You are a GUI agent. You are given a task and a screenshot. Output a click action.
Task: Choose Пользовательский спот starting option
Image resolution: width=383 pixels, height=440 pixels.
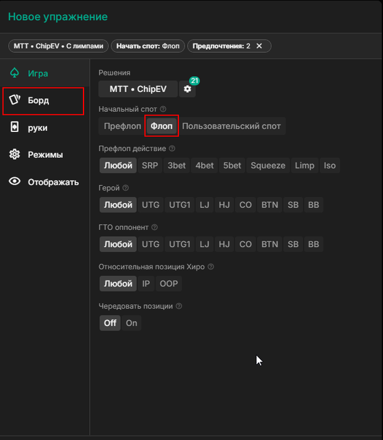231,126
